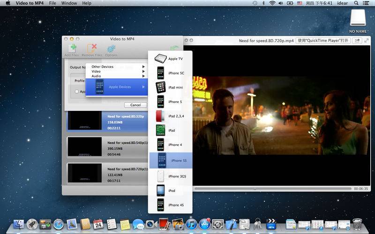Click the Remove Files toolbar icon
The height and width of the screenshot is (234, 375).
[x=92, y=50]
